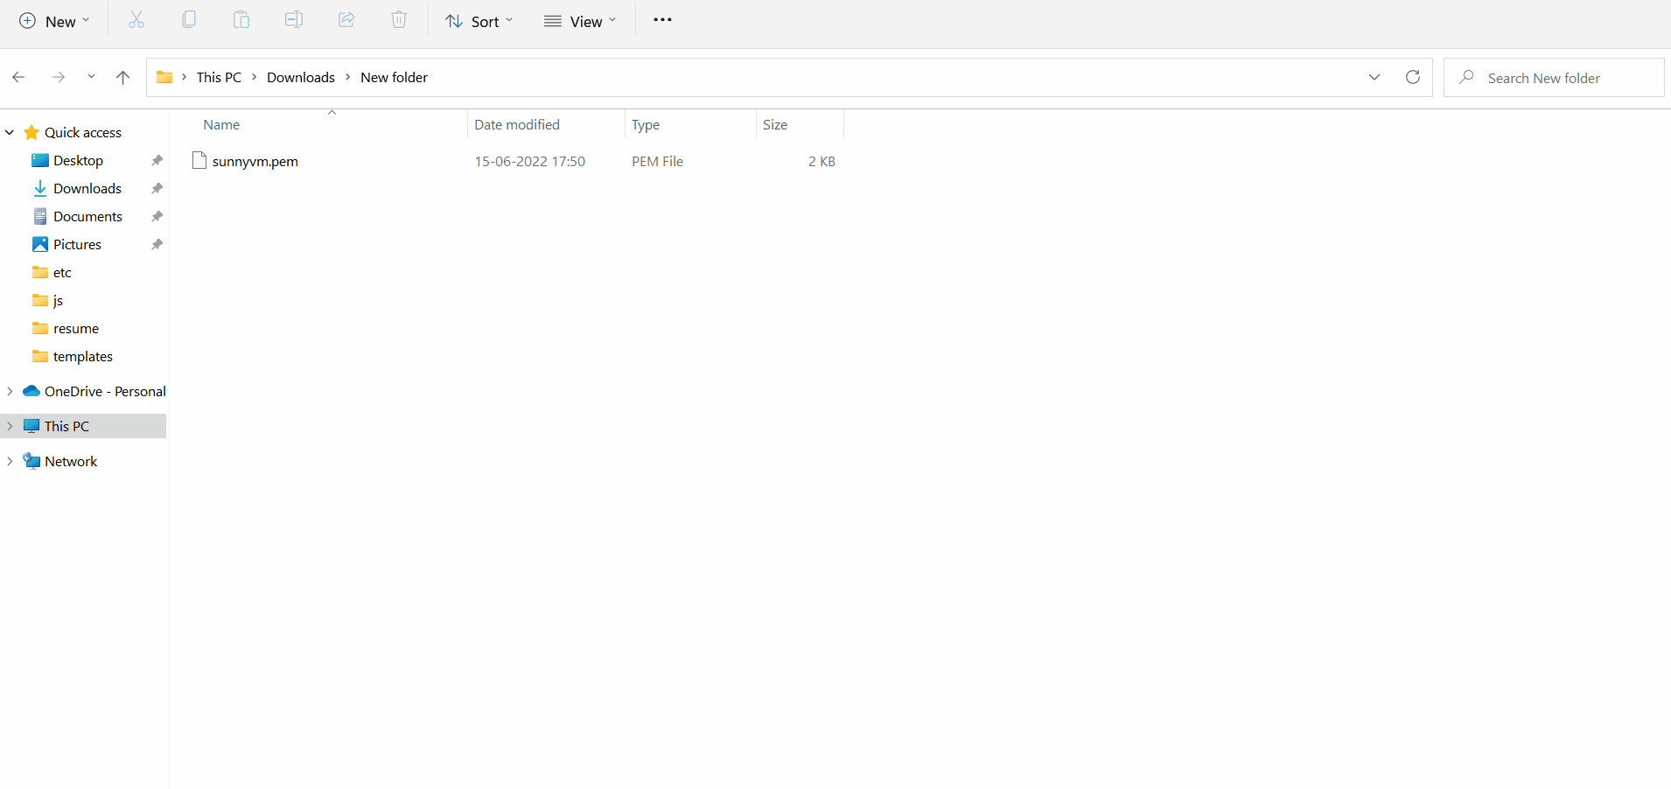
Task: Sort by Date modified column header
Action: click(517, 124)
